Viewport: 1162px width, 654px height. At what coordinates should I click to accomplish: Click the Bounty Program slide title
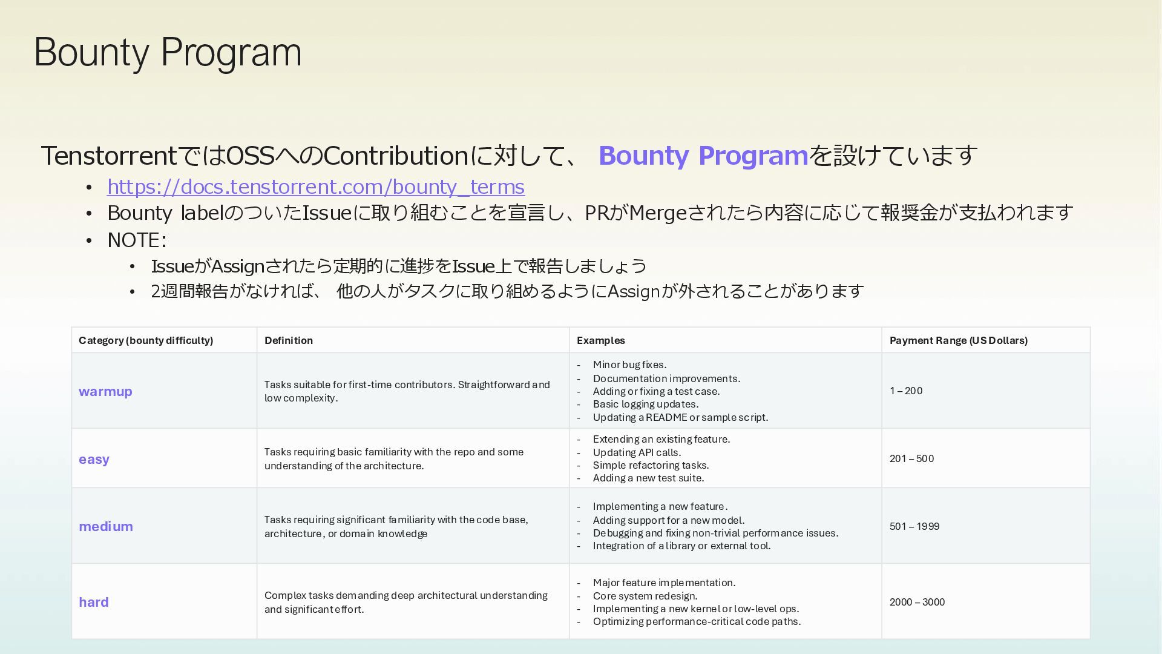(168, 52)
